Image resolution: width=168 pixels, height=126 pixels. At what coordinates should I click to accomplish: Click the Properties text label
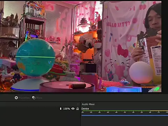coord(24,98)
